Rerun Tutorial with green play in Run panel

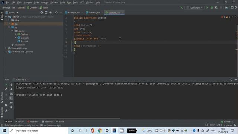pyautogui.click(x=6, y=84)
